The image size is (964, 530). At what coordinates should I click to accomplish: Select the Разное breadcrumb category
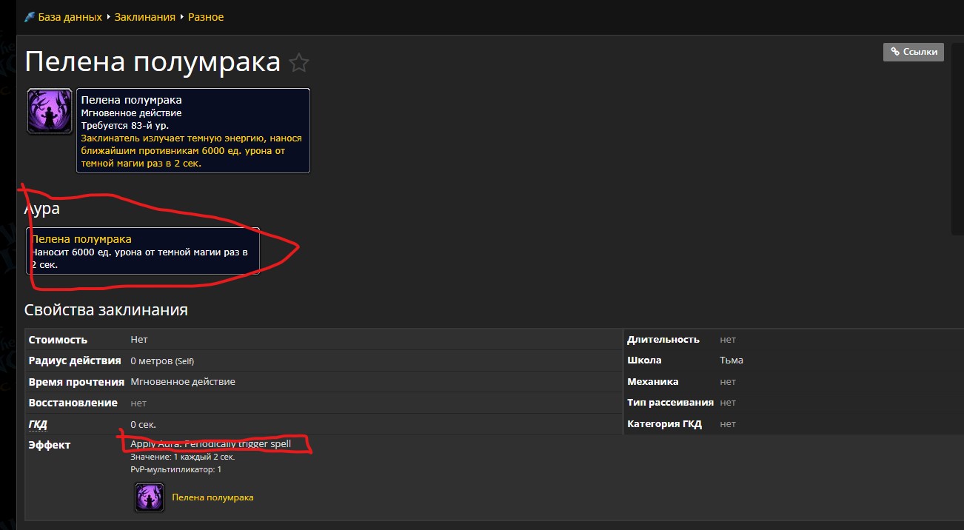click(206, 16)
